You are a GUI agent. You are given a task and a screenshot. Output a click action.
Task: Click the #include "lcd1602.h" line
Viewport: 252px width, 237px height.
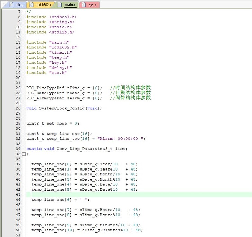52,47
